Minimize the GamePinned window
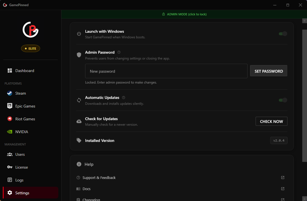This screenshot has width=307, height=201. coord(275,5)
